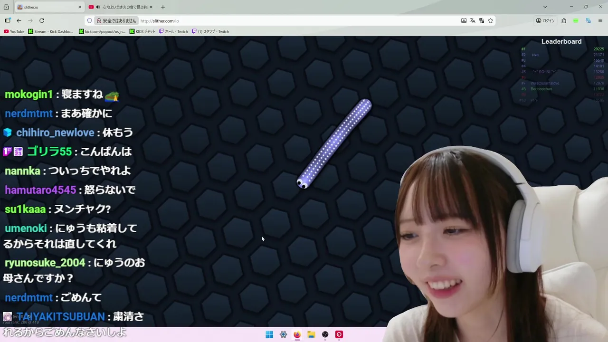The image size is (608, 342).
Task: Show the not-secure connection info
Action: [x=116, y=20]
